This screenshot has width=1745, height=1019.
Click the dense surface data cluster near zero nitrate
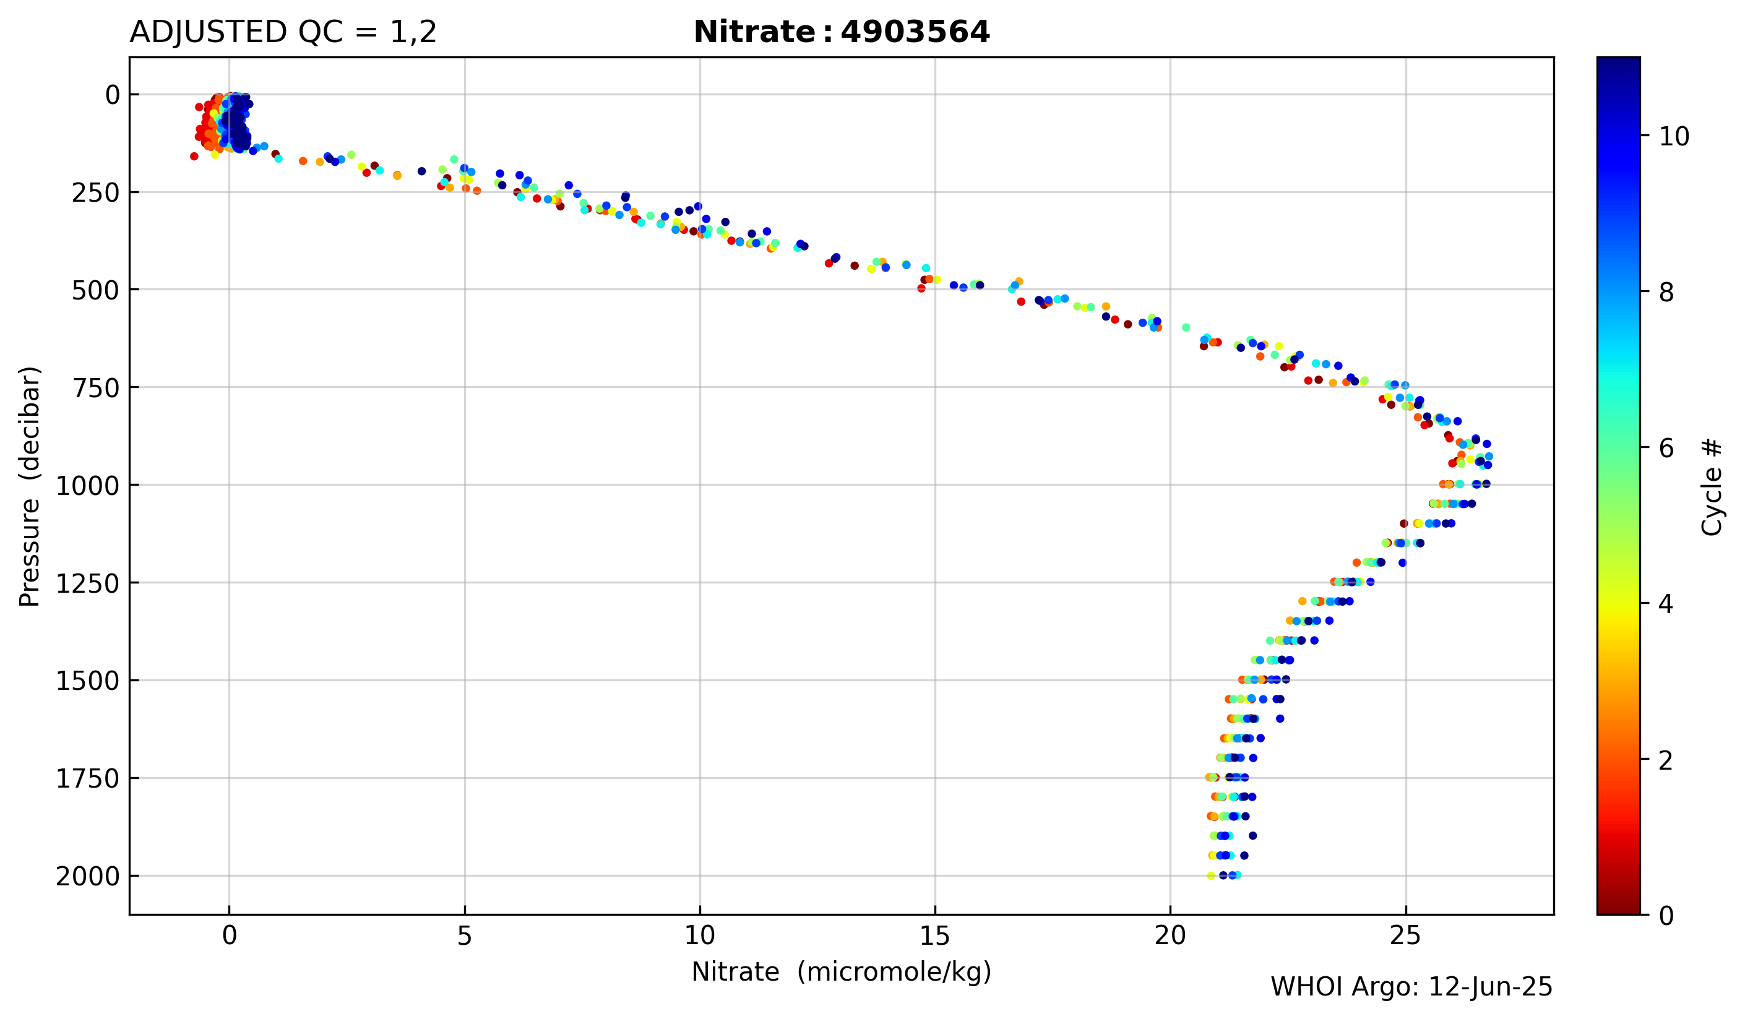223,123
